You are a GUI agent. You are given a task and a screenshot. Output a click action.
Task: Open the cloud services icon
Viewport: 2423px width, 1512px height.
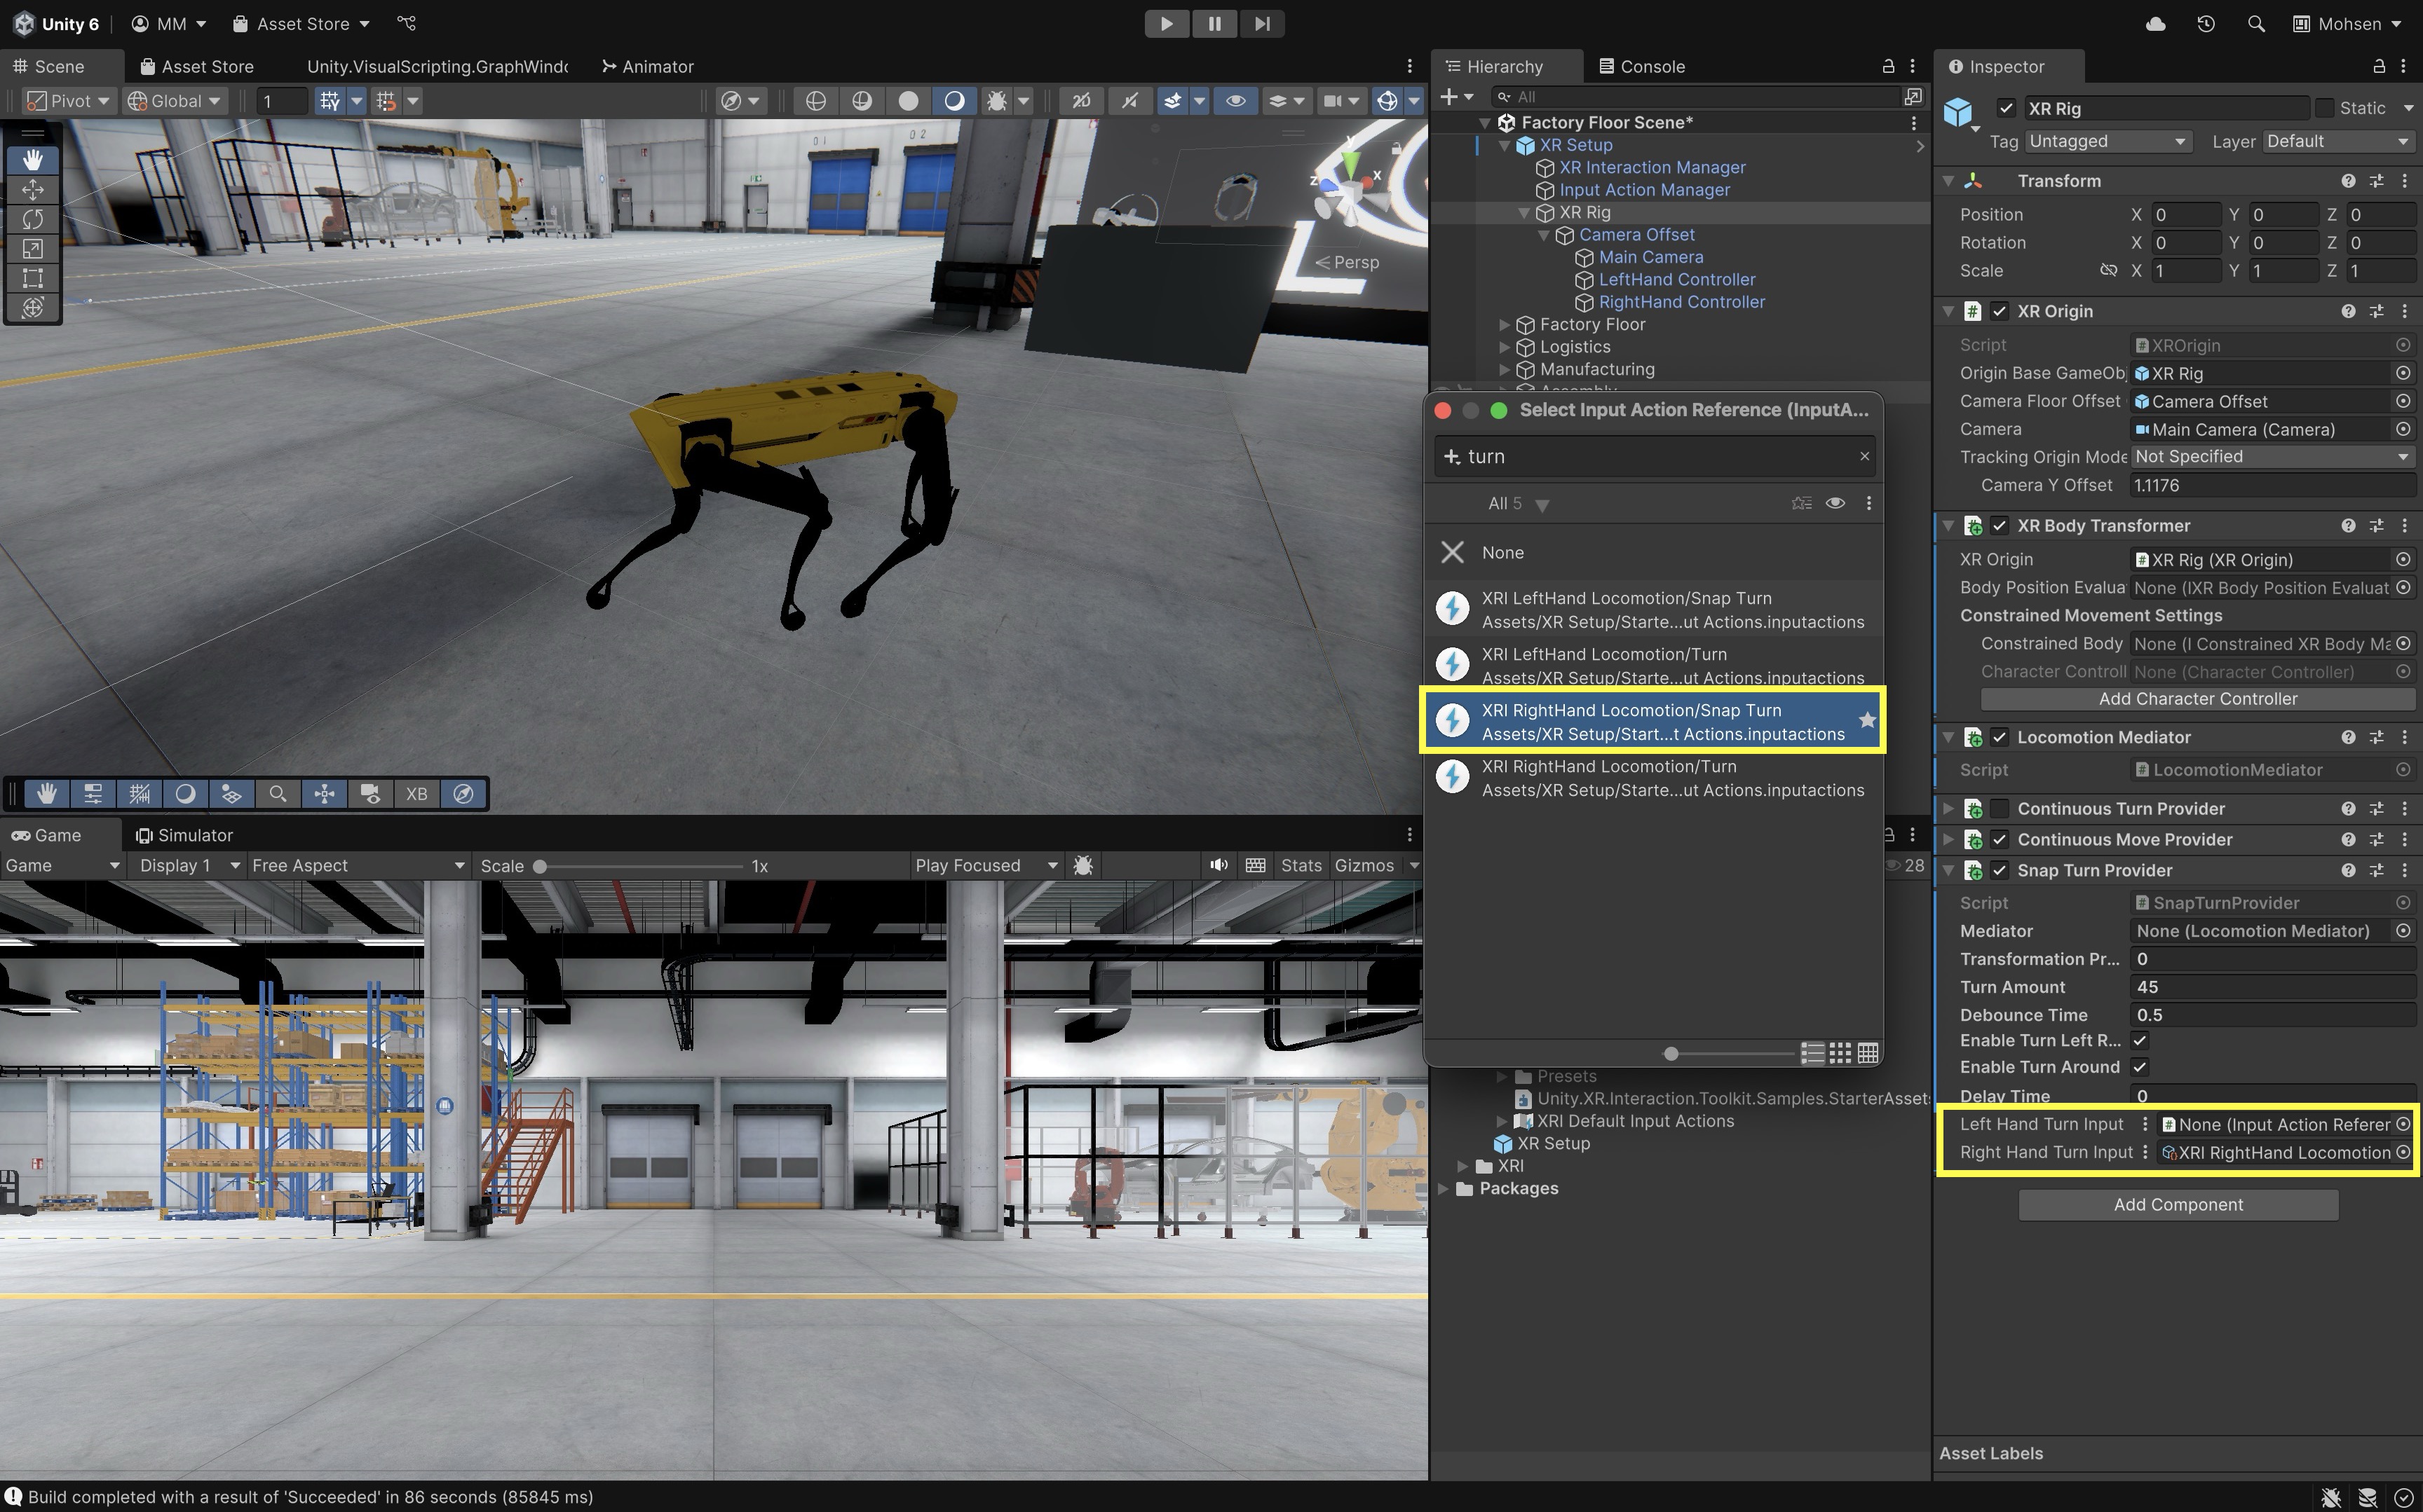[2156, 23]
